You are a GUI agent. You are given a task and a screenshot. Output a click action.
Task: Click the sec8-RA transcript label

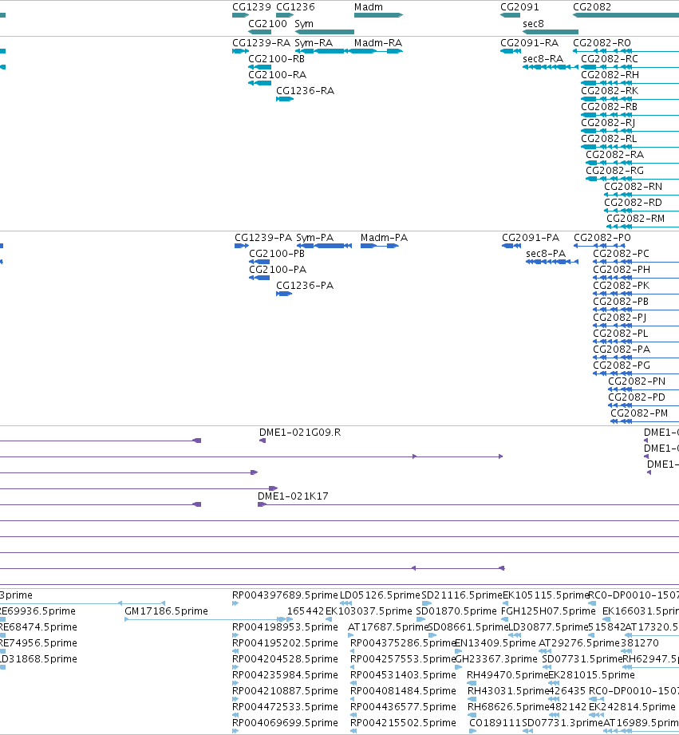click(543, 59)
